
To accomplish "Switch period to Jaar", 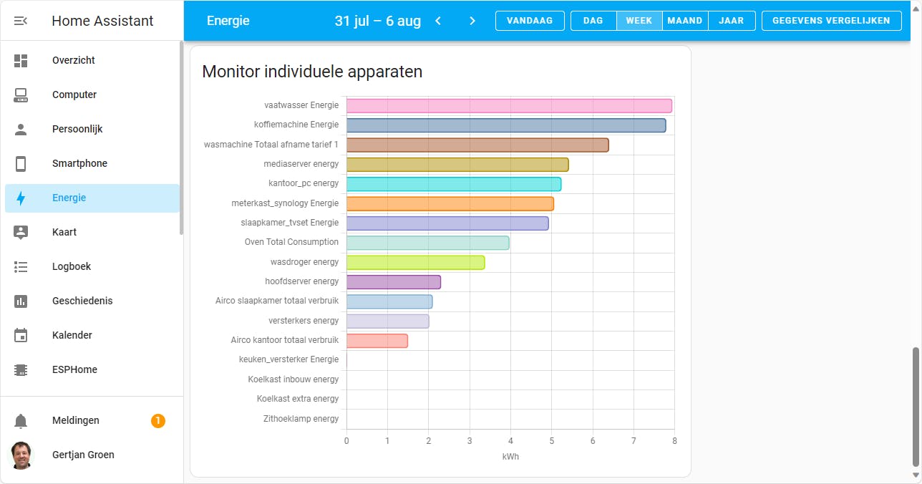I will click(732, 21).
